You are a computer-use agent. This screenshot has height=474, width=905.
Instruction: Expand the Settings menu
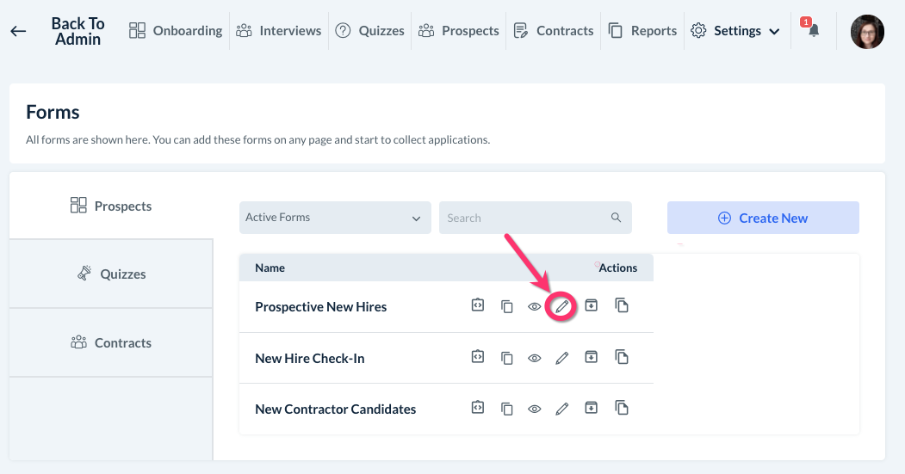[736, 31]
